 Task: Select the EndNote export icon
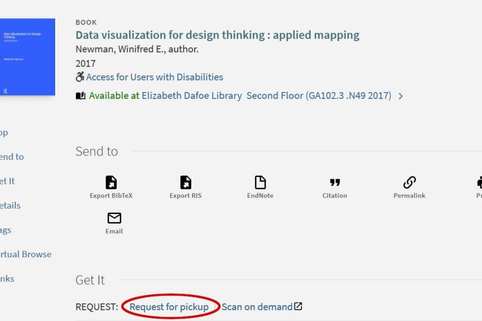[x=260, y=183]
